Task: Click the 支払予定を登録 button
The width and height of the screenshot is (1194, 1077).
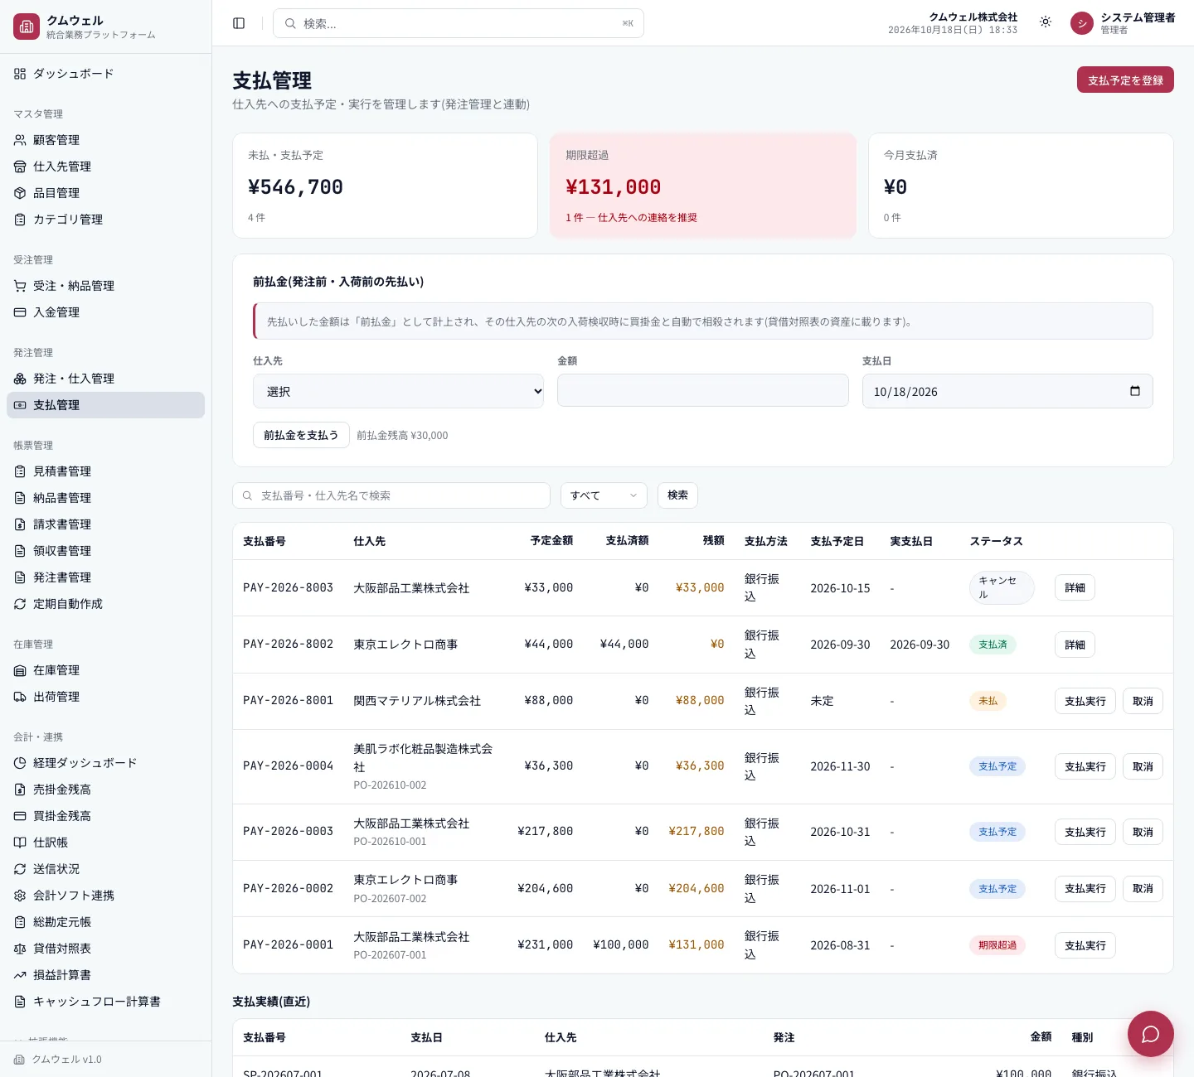Action: coord(1125,80)
